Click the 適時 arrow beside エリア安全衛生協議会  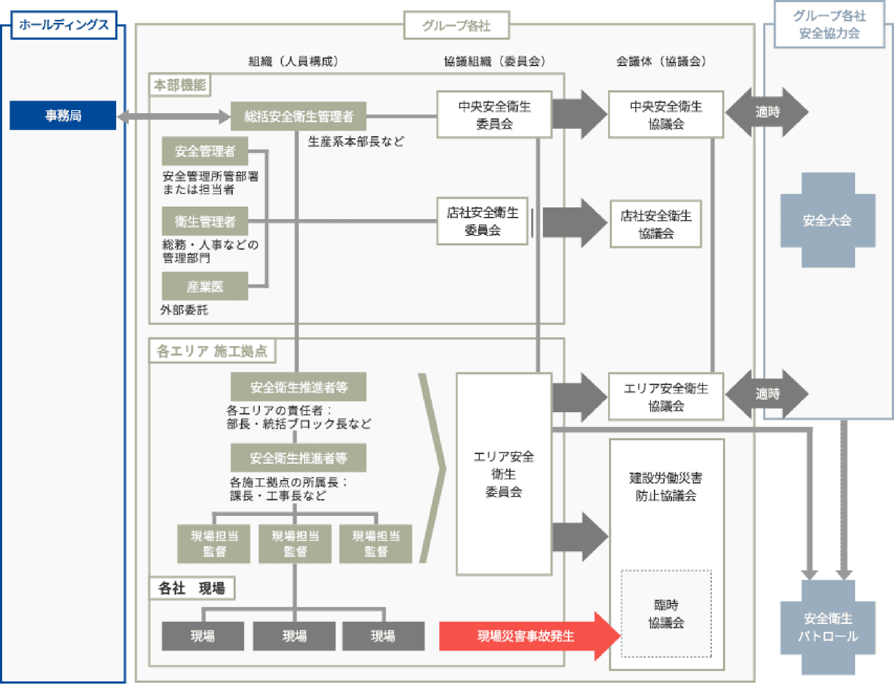coord(767,394)
